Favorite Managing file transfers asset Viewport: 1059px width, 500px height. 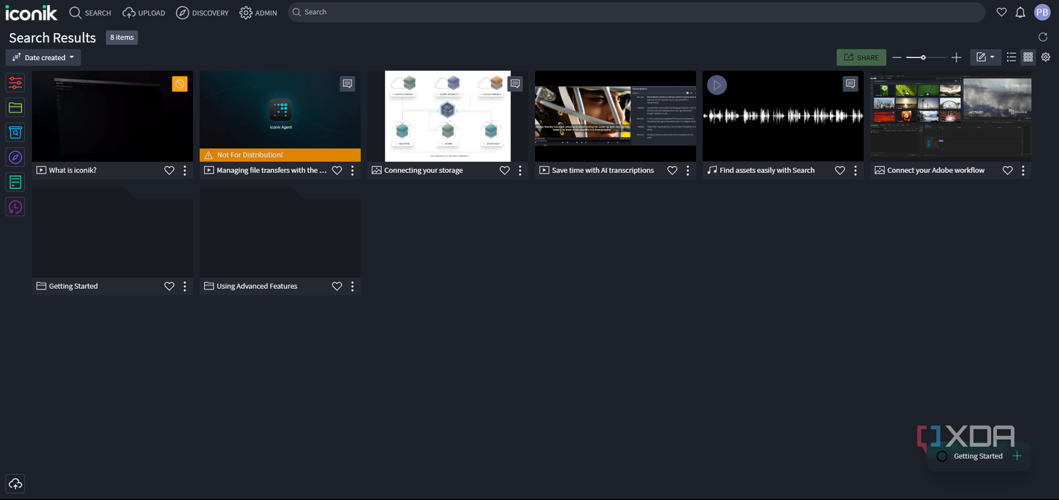pyautogui.click(x=337, y=170)
